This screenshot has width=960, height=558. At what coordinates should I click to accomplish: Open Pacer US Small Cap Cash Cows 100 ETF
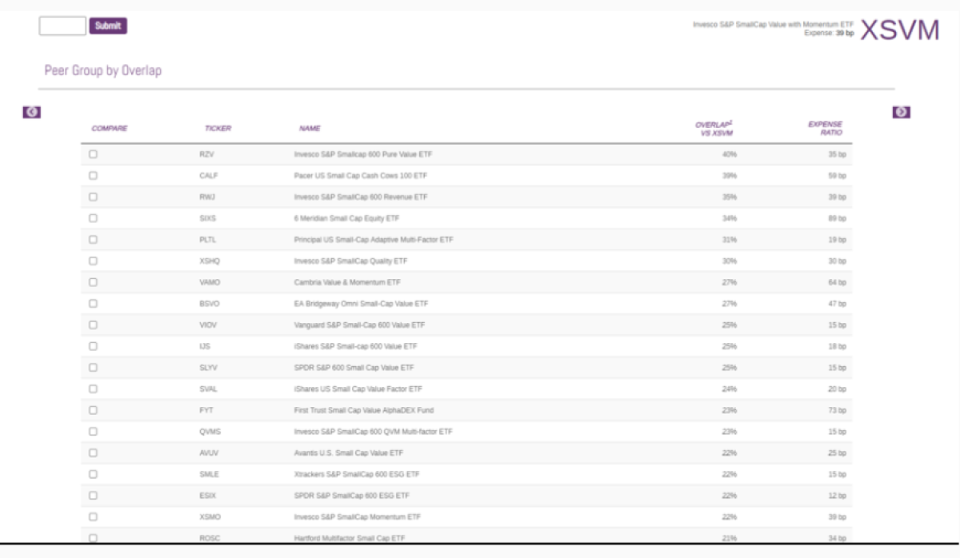[x=360, y=175]
